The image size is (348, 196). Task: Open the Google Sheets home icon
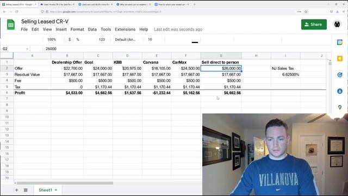tap(11, 24)
